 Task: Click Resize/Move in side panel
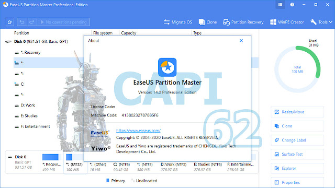click(x=297, y=112)
